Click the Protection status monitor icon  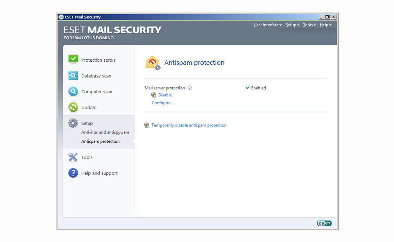[x=73, y=60]
